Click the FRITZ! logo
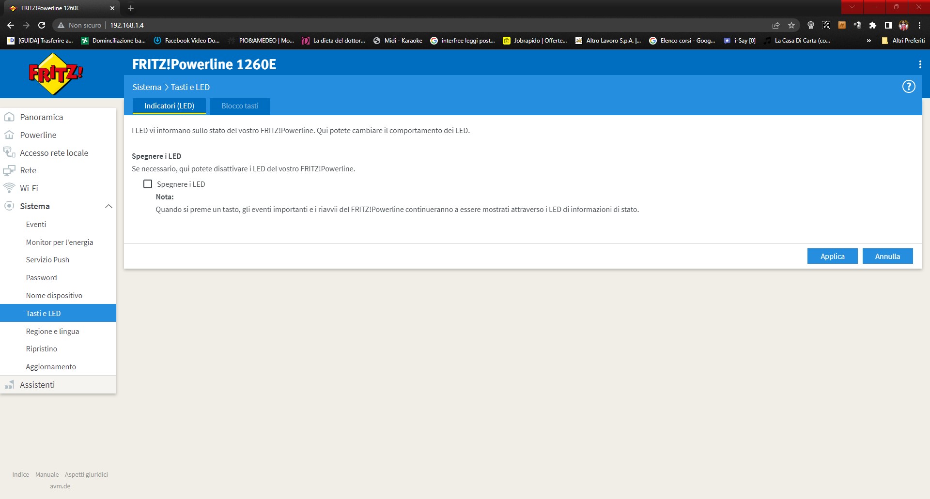Viewport: 930px width, 499px height. pos(56,74)
